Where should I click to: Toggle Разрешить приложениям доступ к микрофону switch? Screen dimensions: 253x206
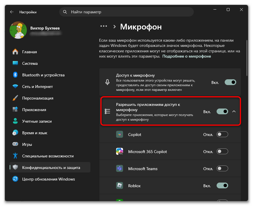(x=222, y=111)
